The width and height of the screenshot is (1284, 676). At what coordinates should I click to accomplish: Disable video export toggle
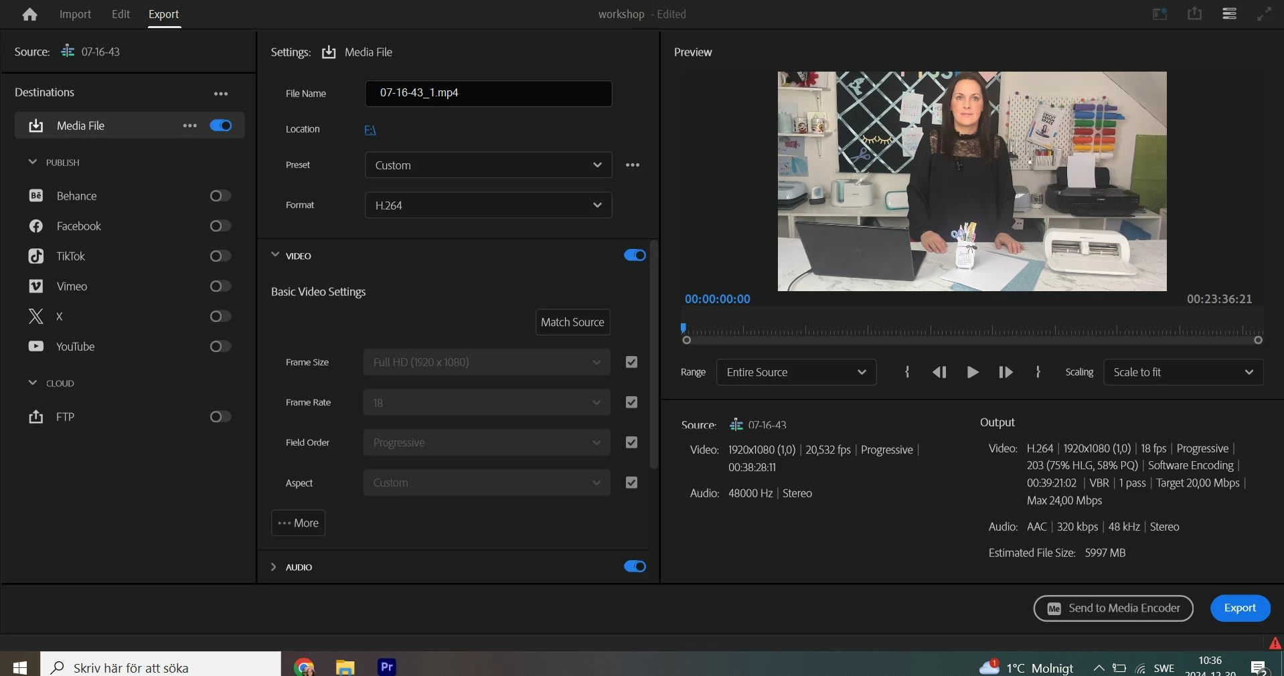(635, 256)
